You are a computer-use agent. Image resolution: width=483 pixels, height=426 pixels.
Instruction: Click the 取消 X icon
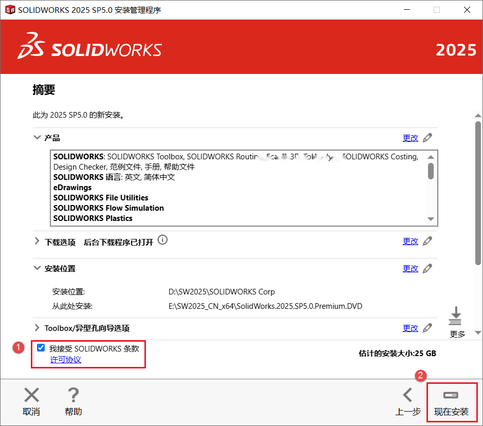pos(31,395)
